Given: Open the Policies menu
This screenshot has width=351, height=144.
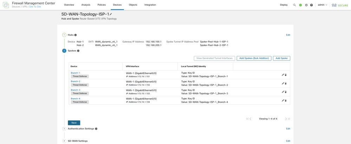Looking at the screenshot, I should point(102,5).
